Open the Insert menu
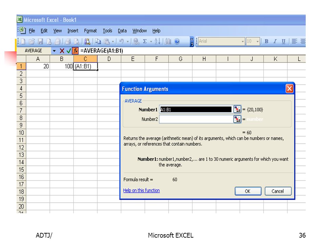The height and width of the screenshot is (243, 325). tap(73, 31)
